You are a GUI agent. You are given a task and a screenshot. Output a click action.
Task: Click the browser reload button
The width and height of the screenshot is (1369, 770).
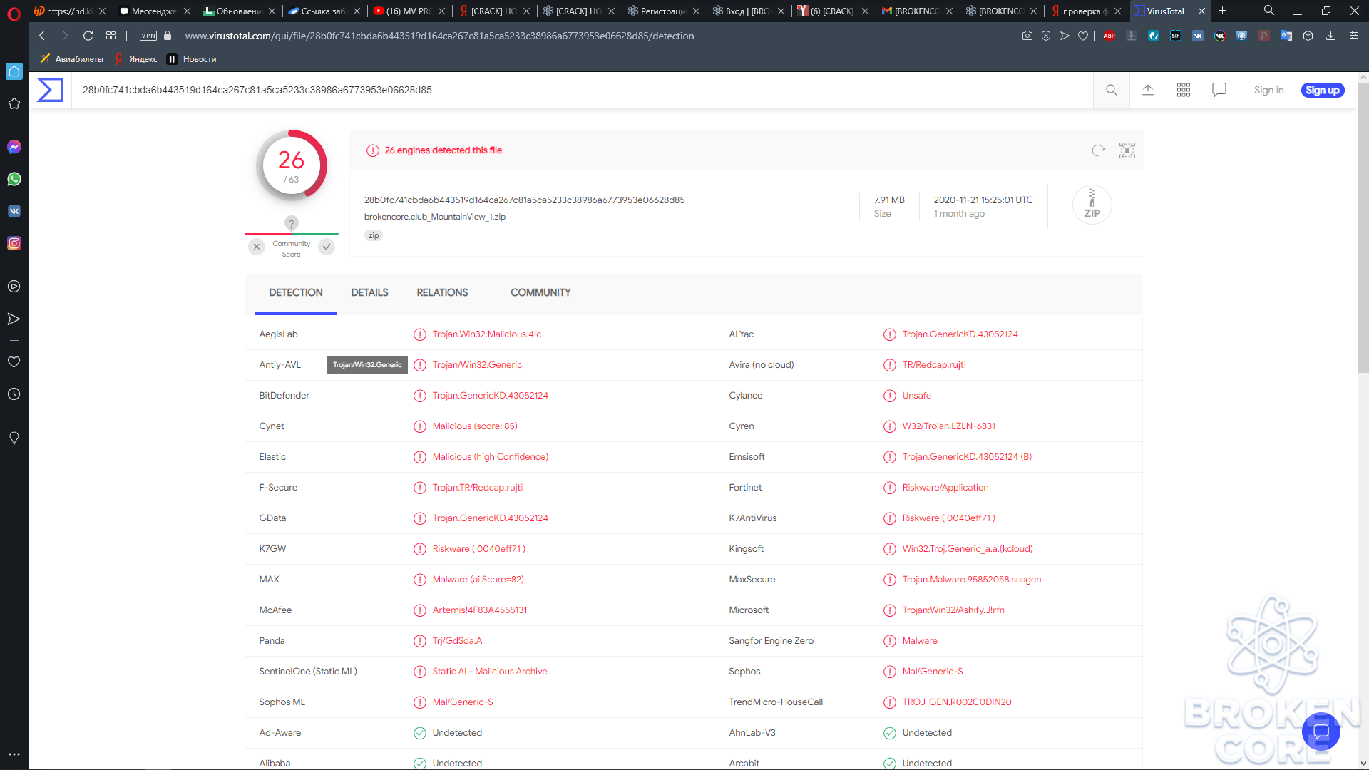tap(88, 36)
